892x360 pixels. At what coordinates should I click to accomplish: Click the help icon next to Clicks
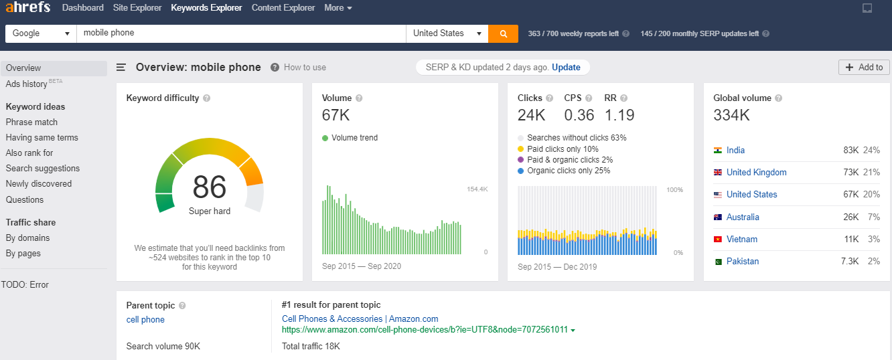coord(550,98)
